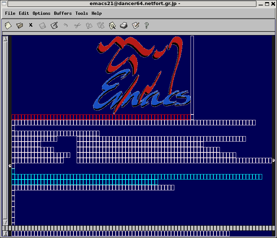Open a file using the folder icon
This screenshot has width=277, height=238.
[x=20, y=26]
